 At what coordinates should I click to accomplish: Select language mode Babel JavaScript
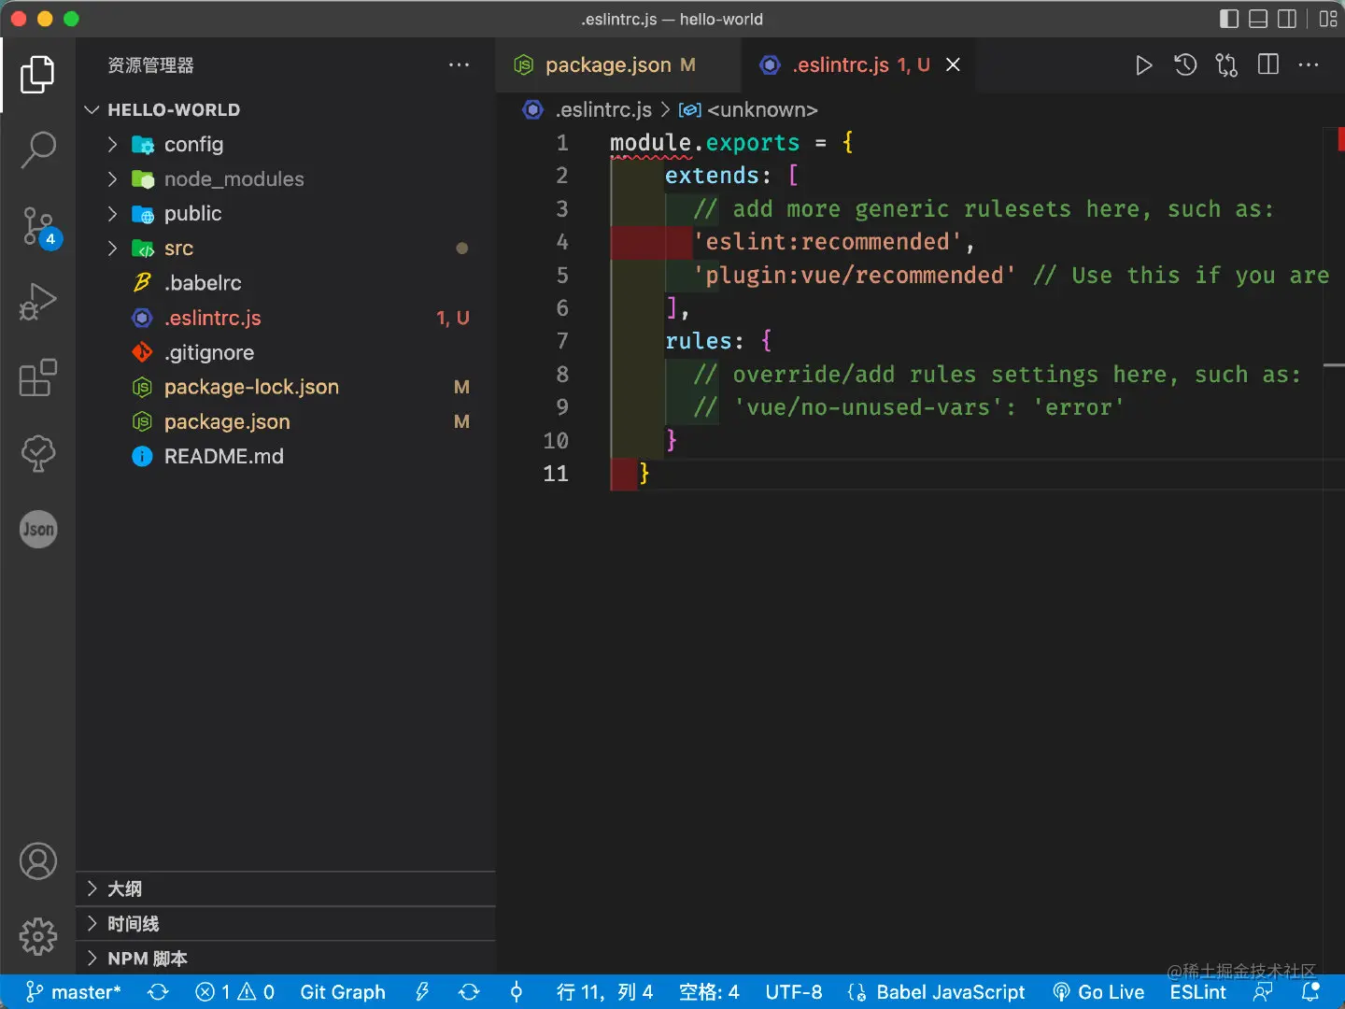[x=936, y=992]
